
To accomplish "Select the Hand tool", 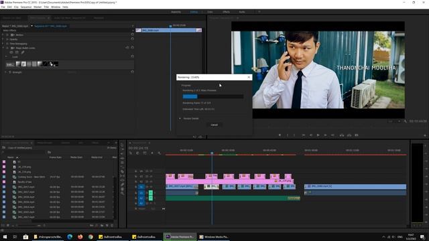I will (122, 189).
